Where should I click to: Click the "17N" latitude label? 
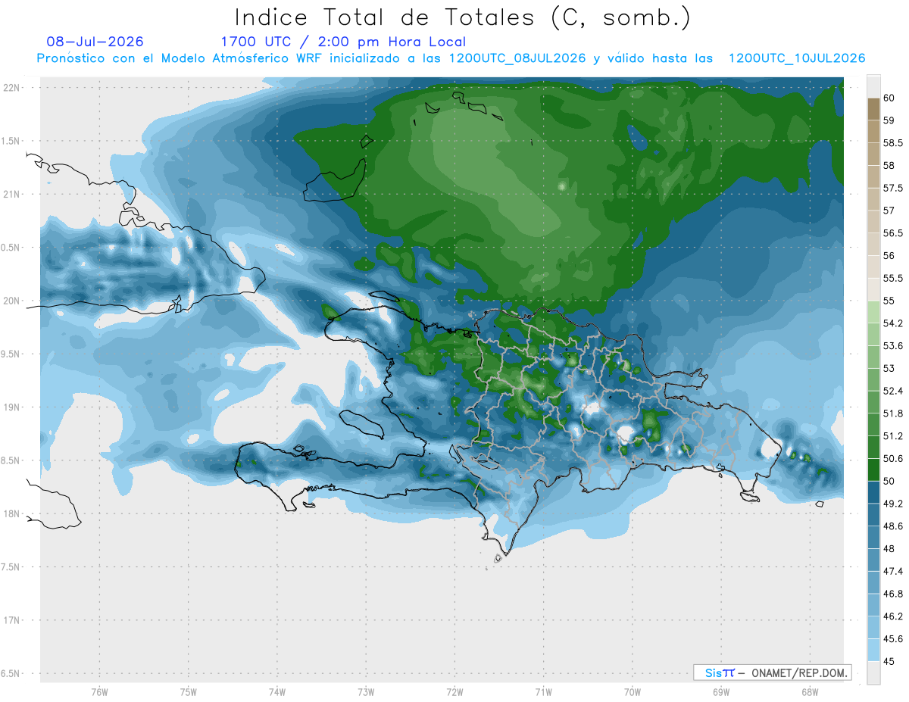(x=11, y=620)
